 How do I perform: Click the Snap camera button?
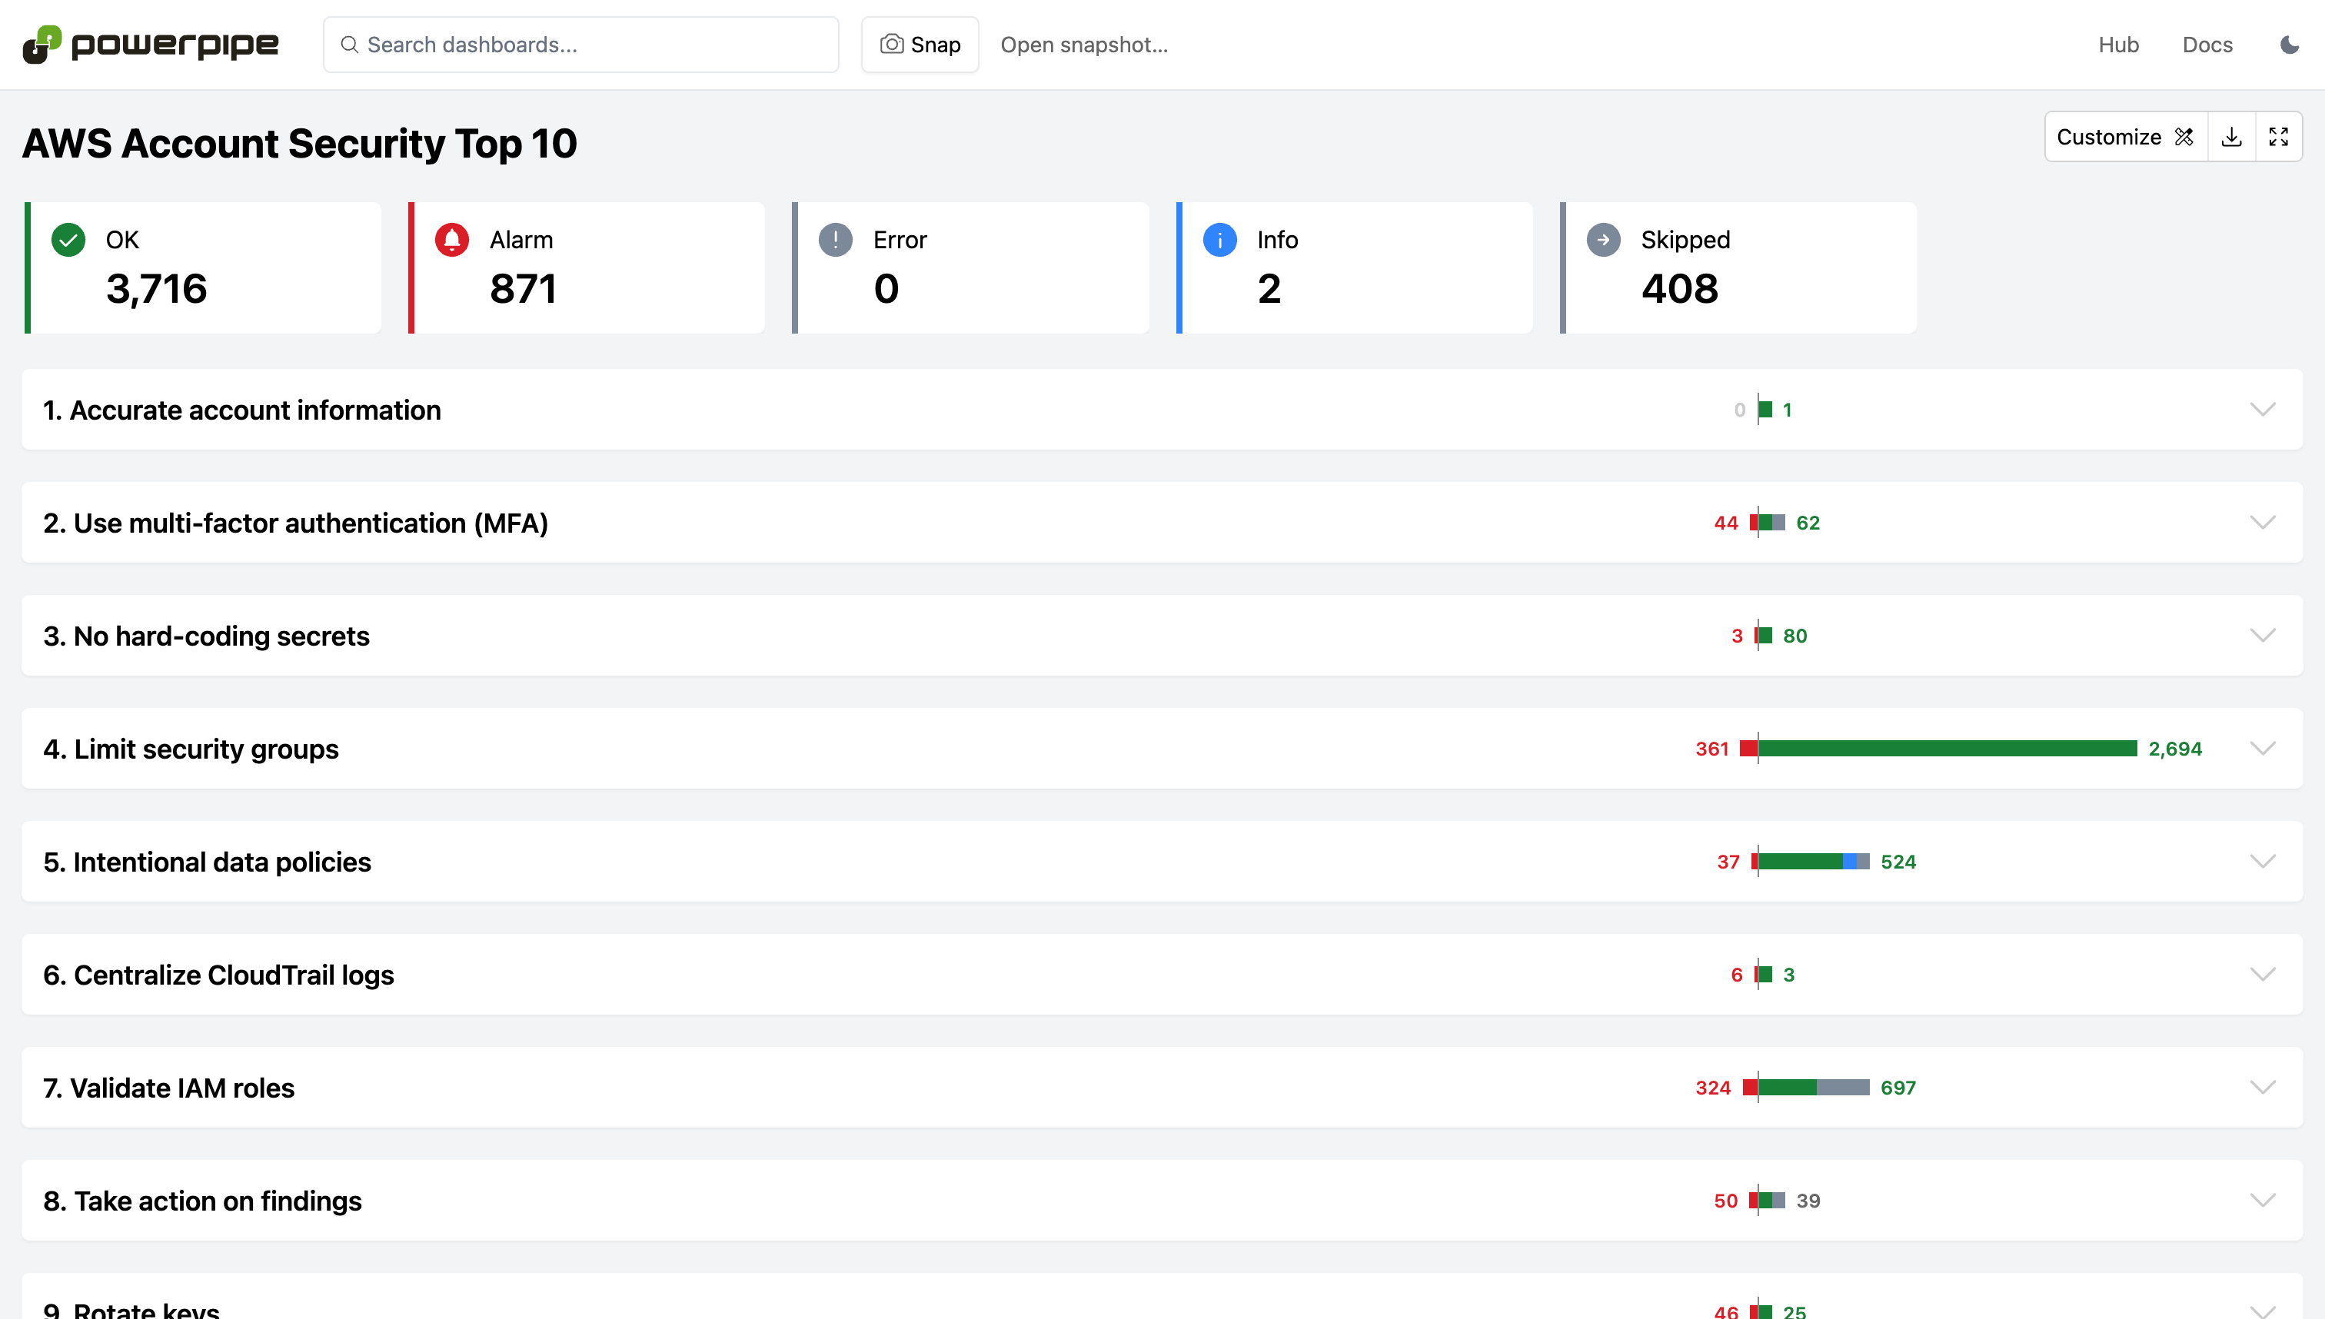[920, 45]
